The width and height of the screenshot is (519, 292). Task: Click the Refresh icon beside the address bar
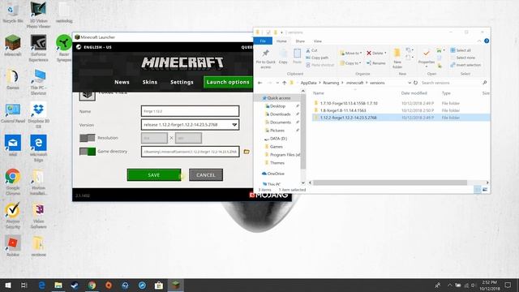coord(415,83)
